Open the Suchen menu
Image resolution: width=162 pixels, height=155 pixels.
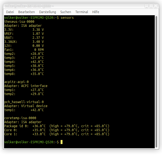66,12
